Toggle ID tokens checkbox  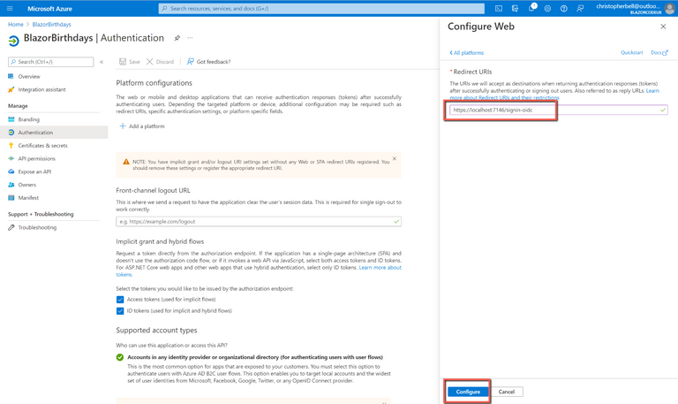[x=120, y=311]
